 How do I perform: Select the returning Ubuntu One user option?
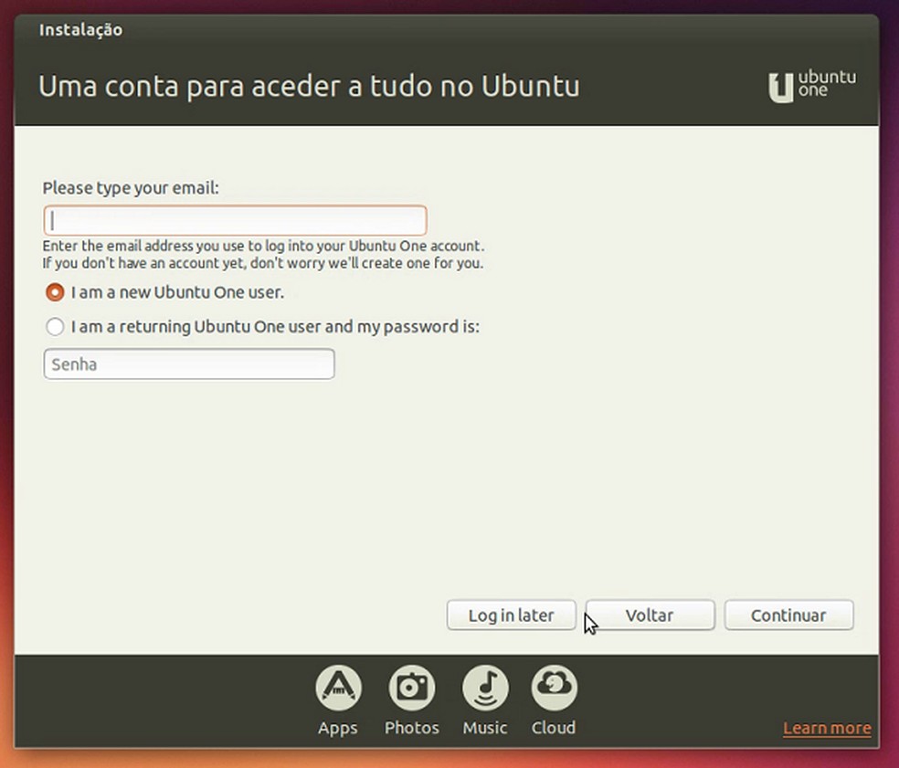(x=55, y=326)
